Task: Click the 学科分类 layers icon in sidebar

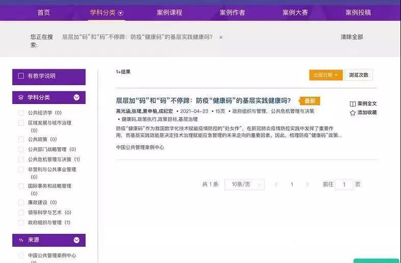Action: (x=21, y=97)
